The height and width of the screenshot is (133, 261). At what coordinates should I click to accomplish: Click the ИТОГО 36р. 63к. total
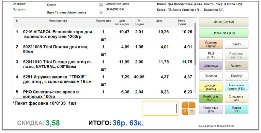click(116, 123)
